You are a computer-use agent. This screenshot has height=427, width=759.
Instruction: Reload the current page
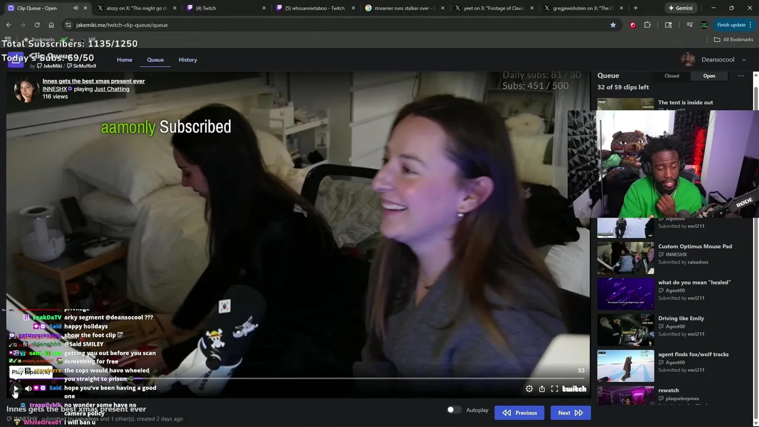coord(37,25)
